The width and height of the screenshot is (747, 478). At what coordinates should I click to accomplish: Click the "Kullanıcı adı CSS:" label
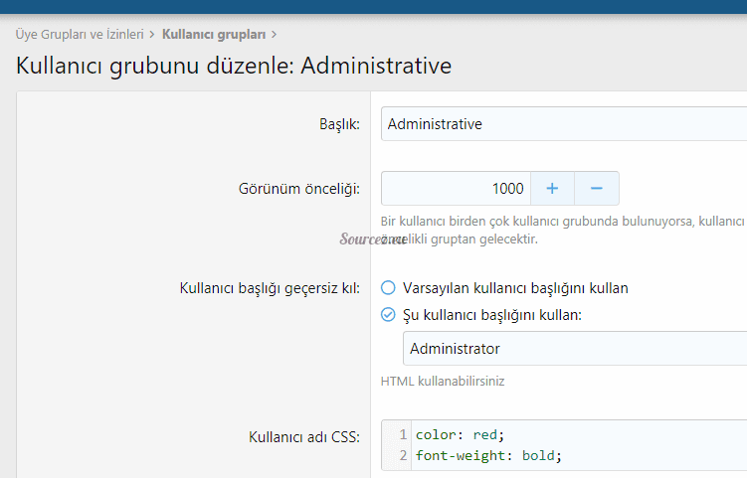click(x=303, y=436)
